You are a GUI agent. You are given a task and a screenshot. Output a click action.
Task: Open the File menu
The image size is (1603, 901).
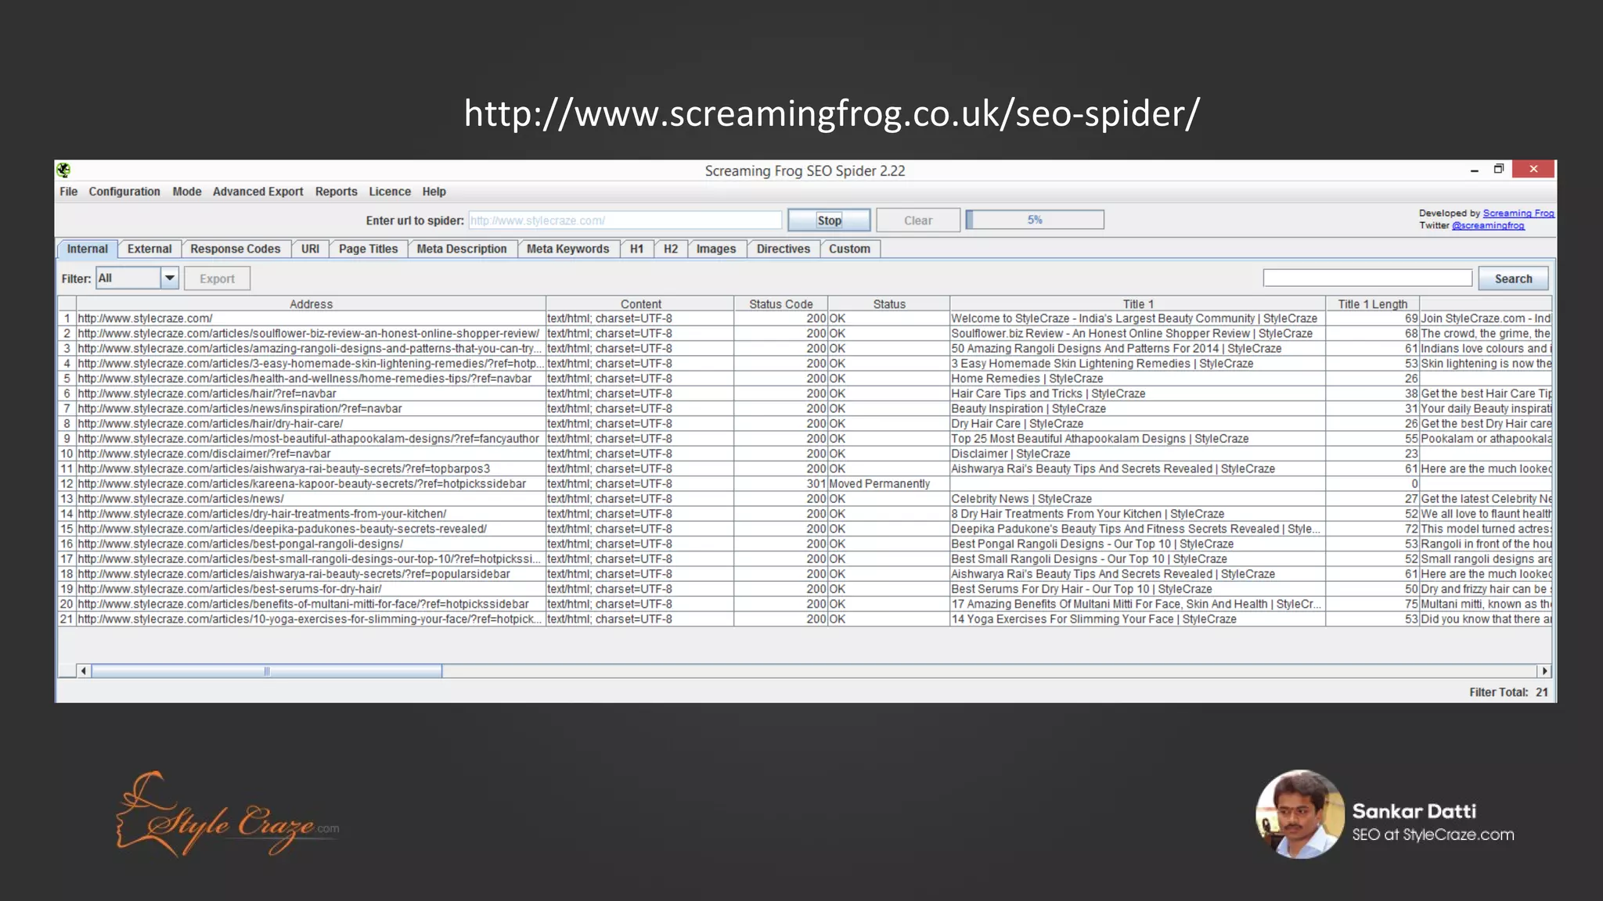[x=69, y=192]
